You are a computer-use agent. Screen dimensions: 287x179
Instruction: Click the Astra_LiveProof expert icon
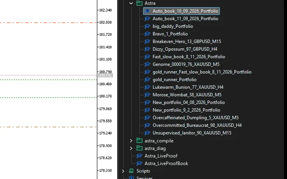pos(139,156)
